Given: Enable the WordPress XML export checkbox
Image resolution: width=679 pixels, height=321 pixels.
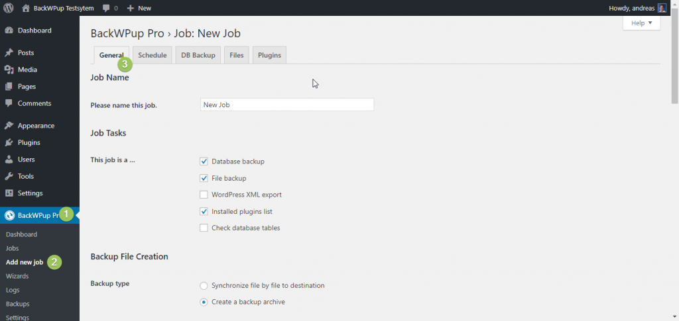Looking at the screenshot, I should point(204,195).
